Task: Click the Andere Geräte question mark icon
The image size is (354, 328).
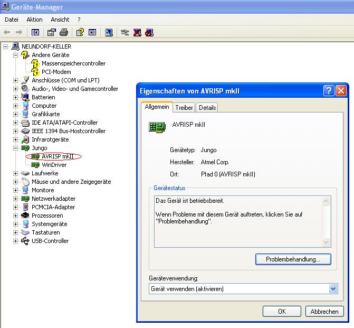Action: click(x=25, y=55)
